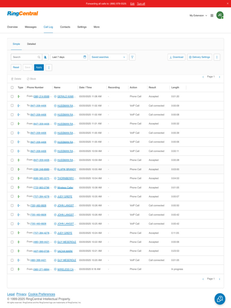
Task: Go to the previous page at the top
Action: pyautogui.click(x=203, y=77)
